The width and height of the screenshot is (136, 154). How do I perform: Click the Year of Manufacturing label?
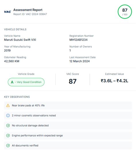click(17, 47)
